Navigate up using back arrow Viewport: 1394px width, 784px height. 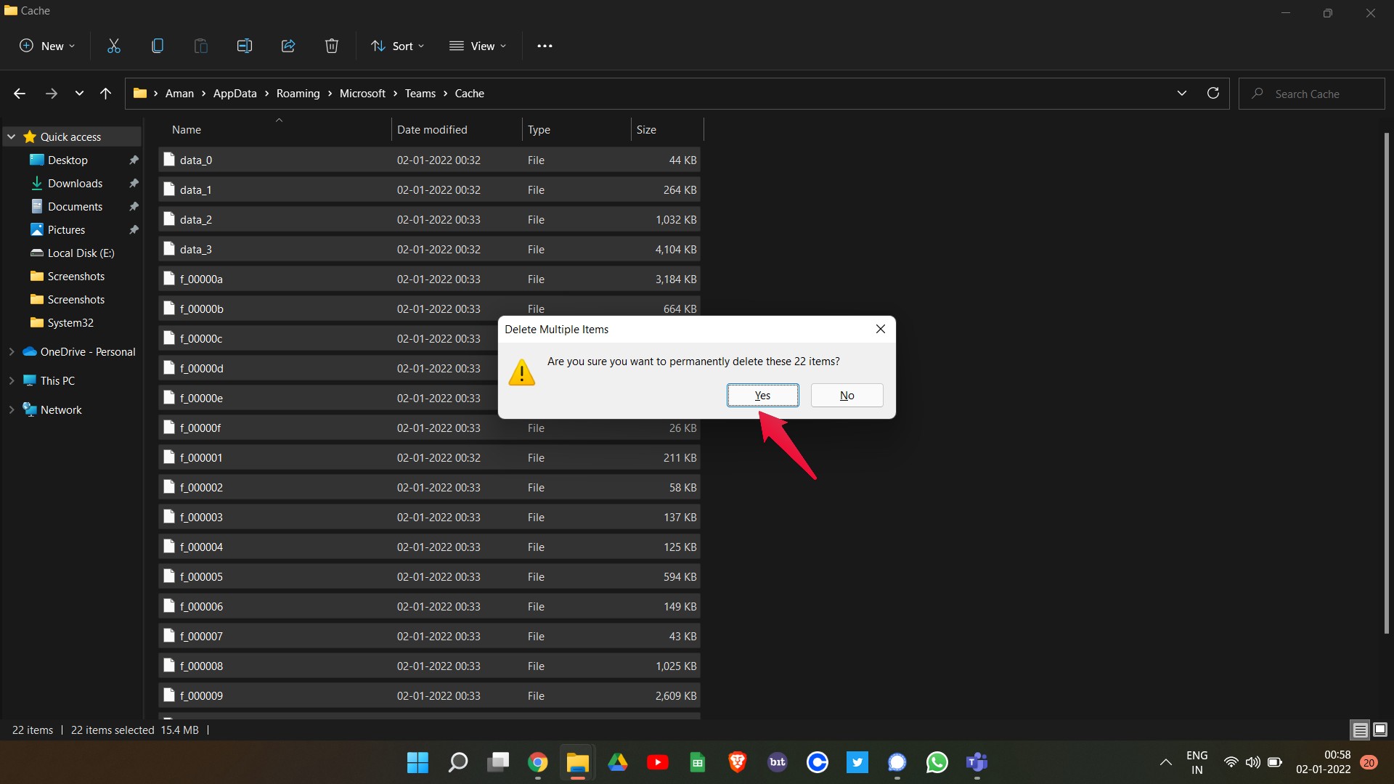(21, 93)
